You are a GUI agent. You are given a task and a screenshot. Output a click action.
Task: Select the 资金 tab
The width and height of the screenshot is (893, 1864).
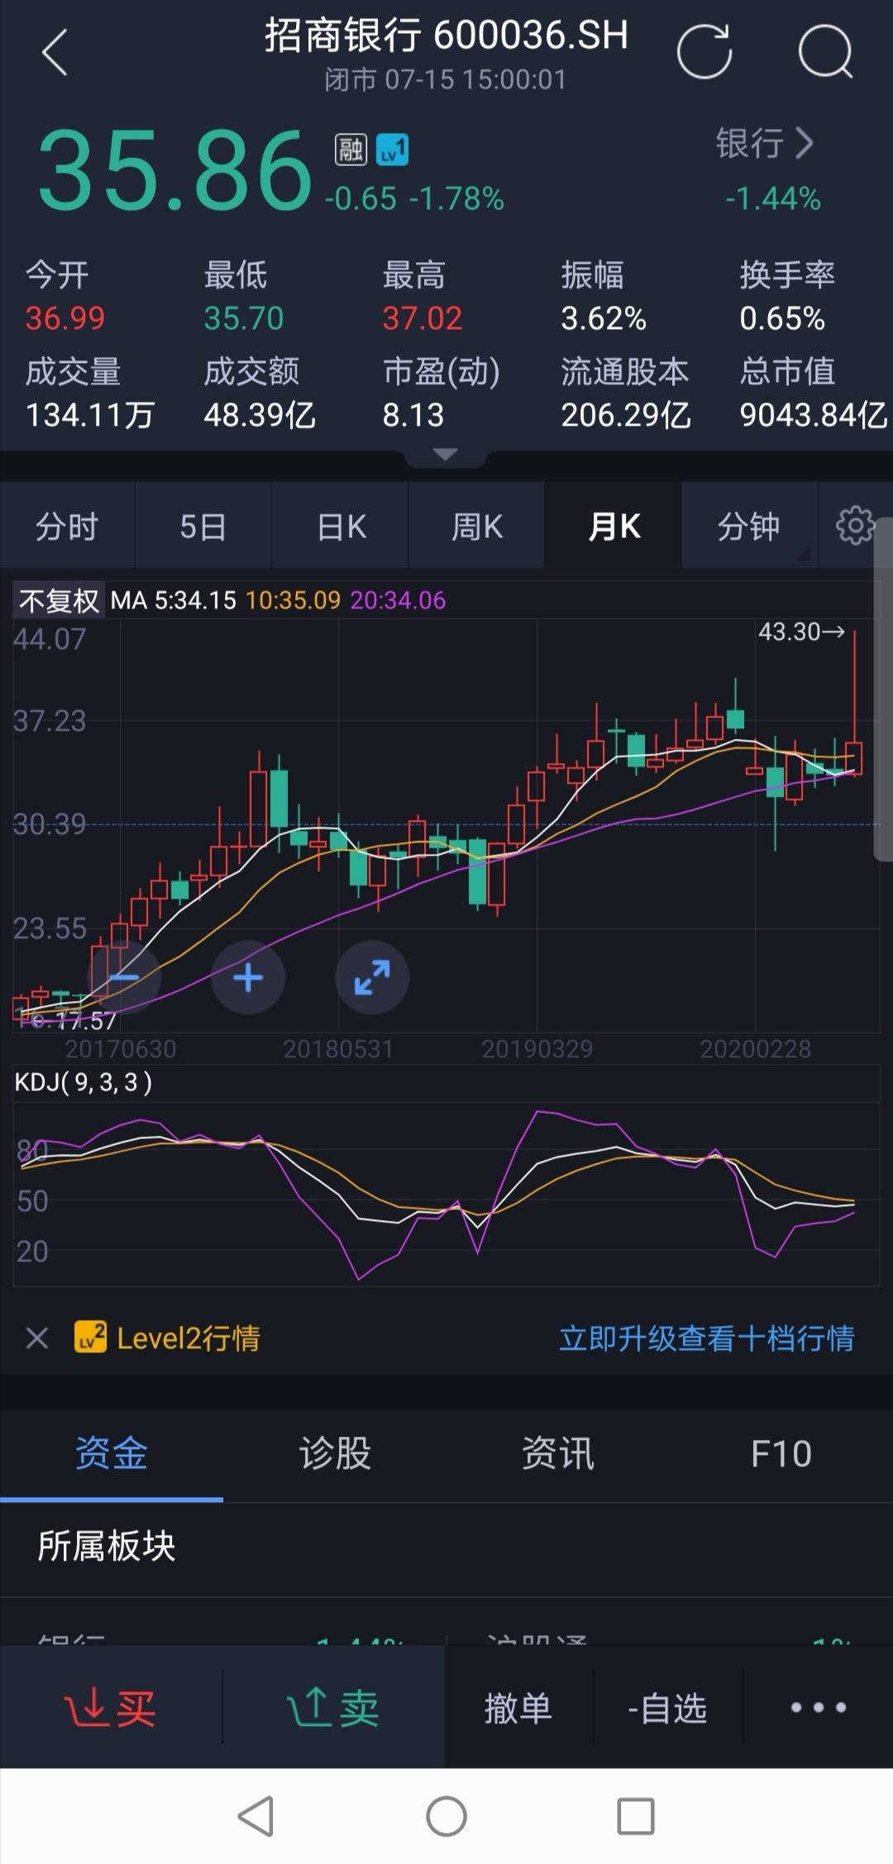click(x=112, y=1453)
